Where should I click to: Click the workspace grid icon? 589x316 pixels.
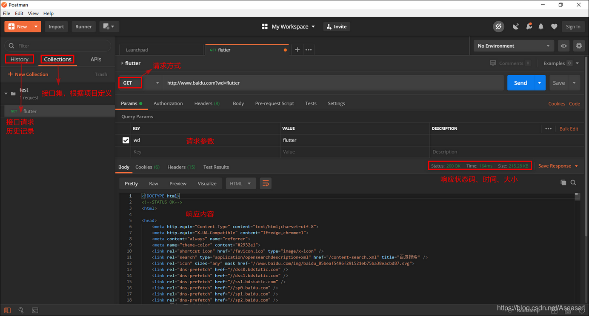[x=265, y=26]
